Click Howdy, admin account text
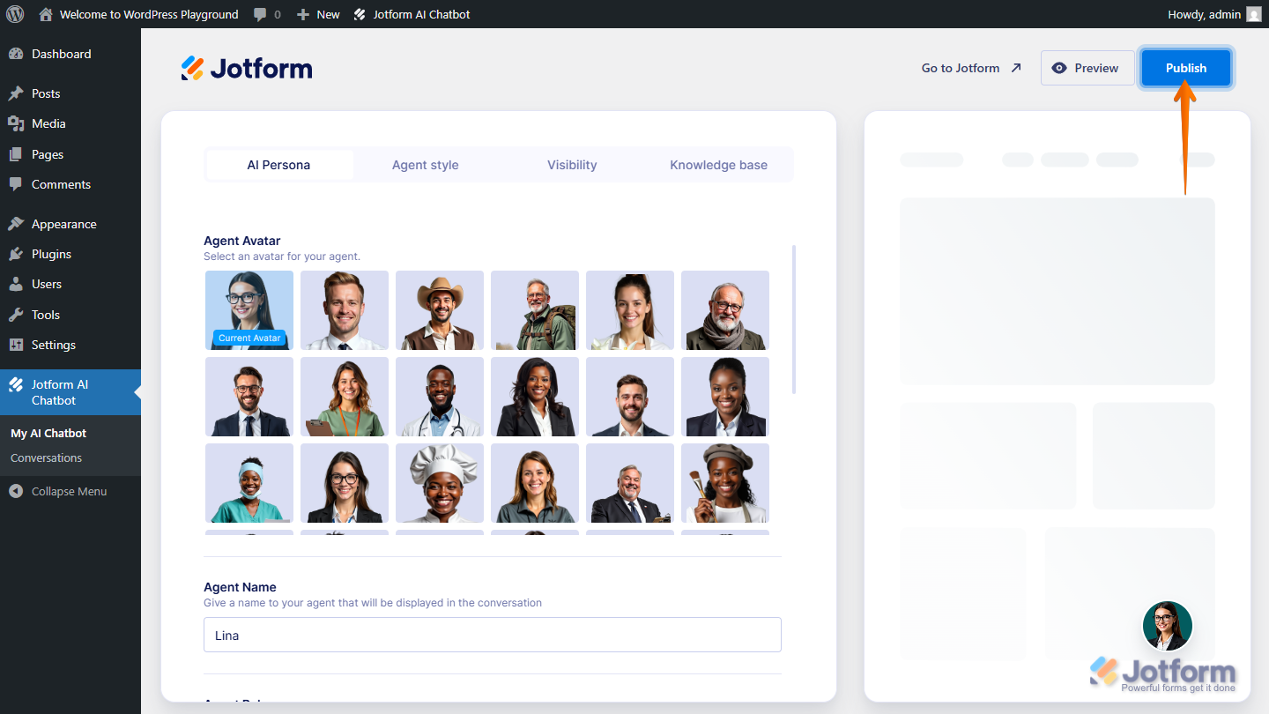The image size is (1269, 714). point(1204,14)
